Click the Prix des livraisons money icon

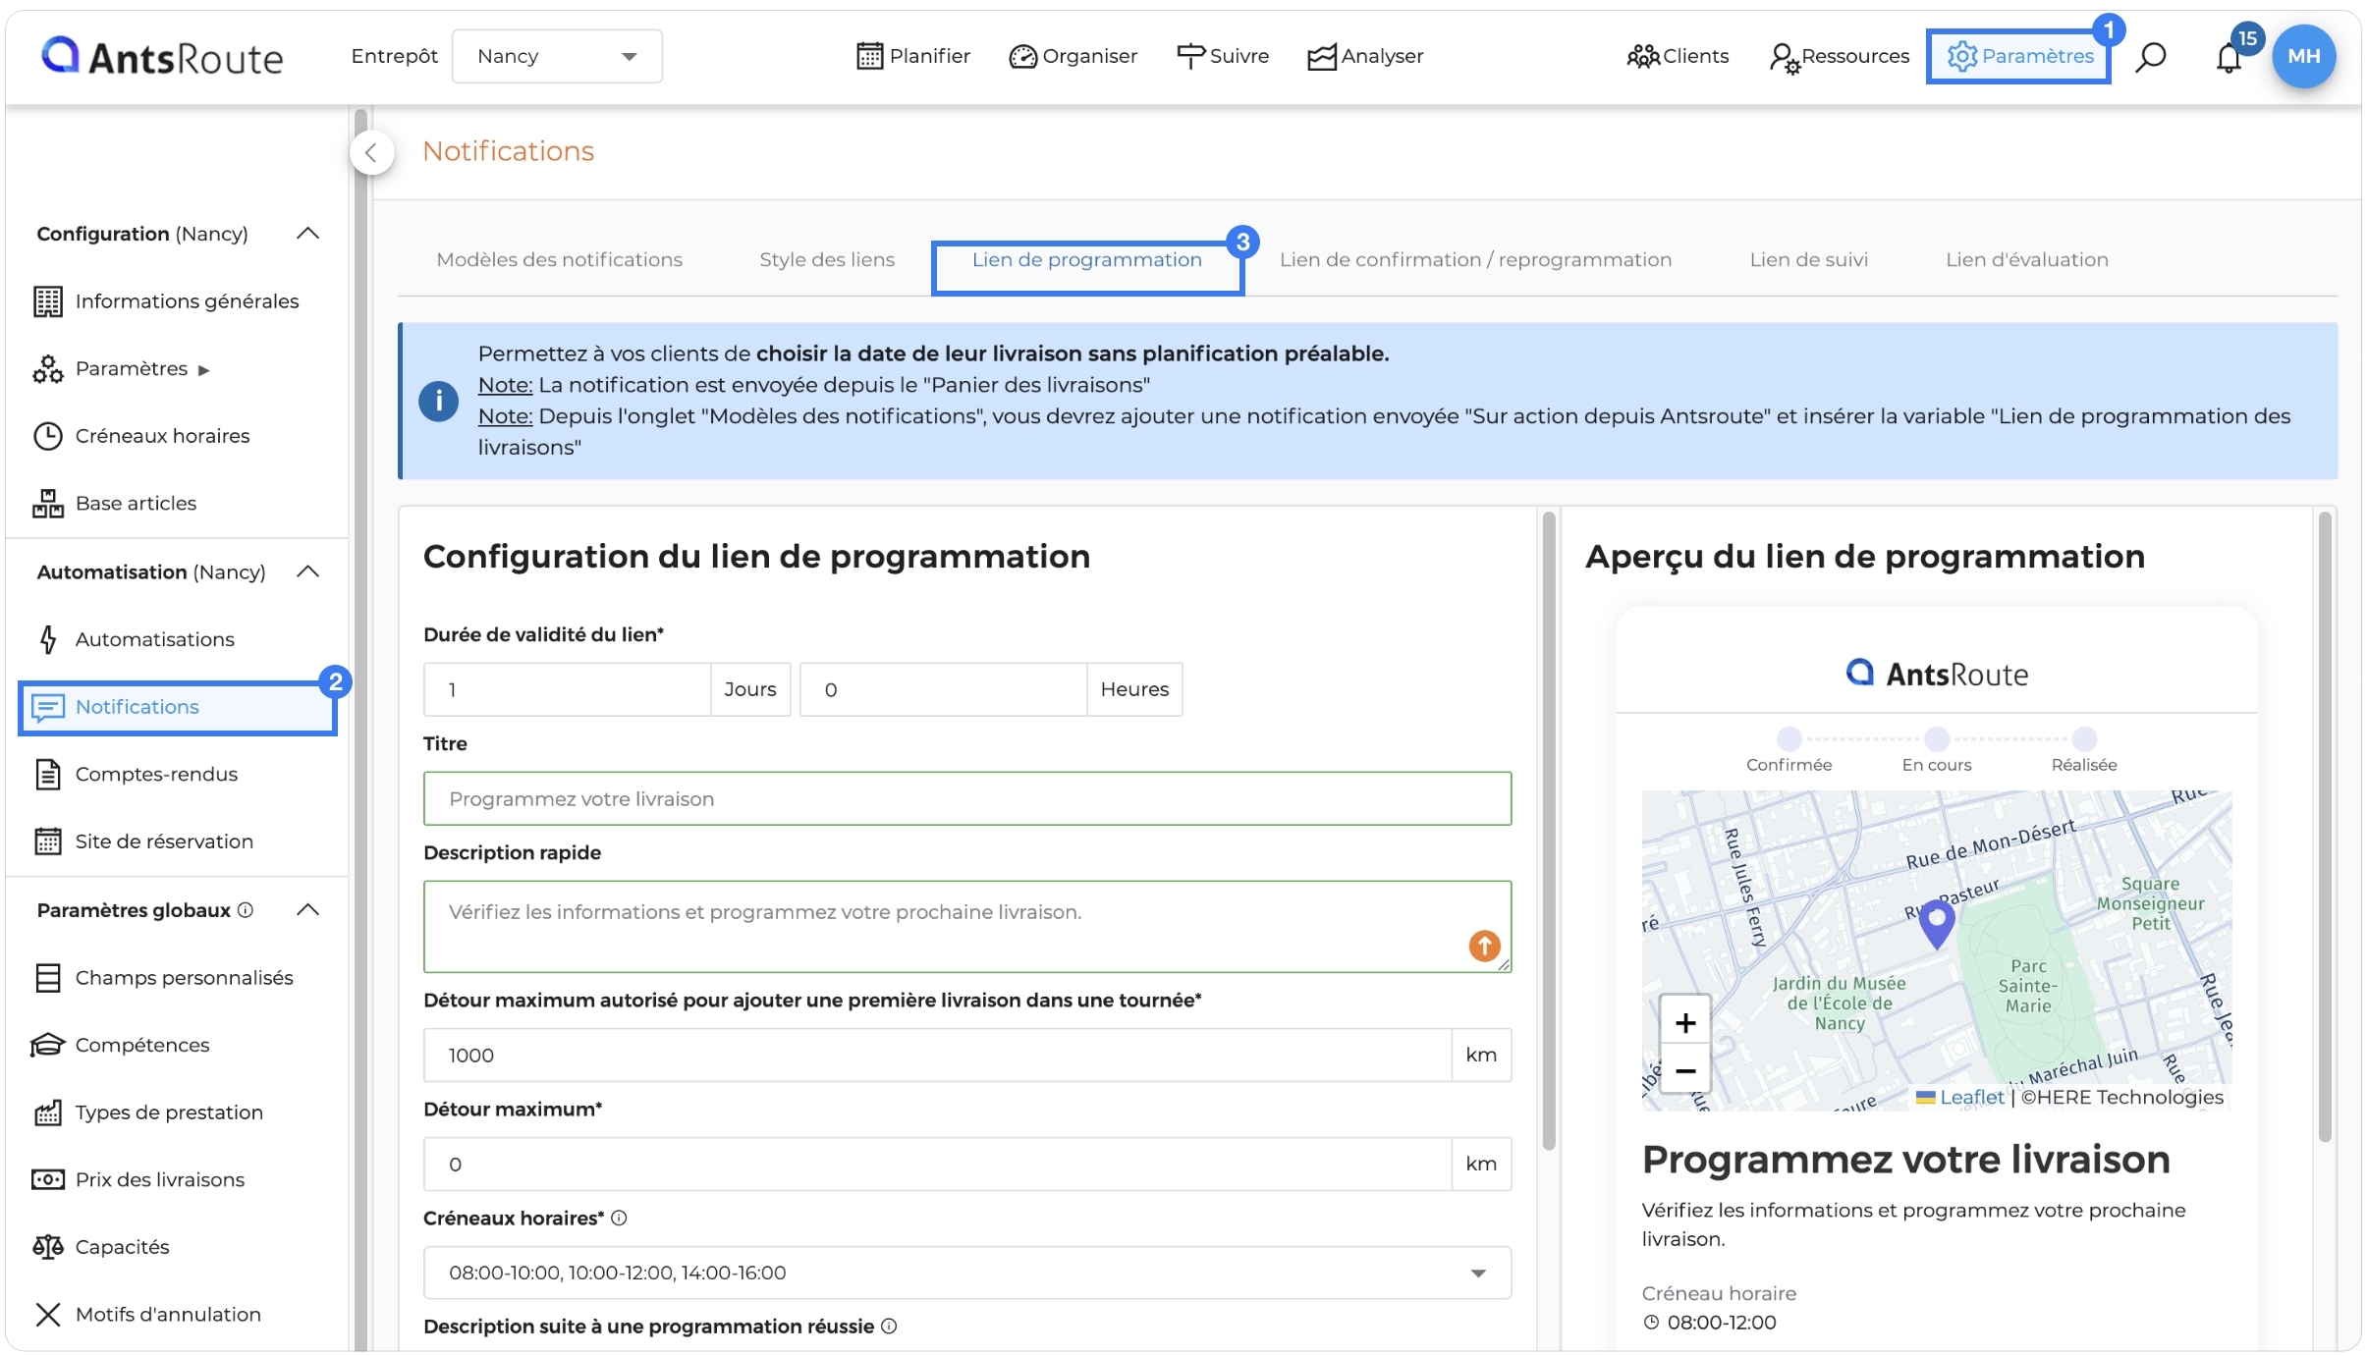pyautogui.click(x=47, y=1179)
